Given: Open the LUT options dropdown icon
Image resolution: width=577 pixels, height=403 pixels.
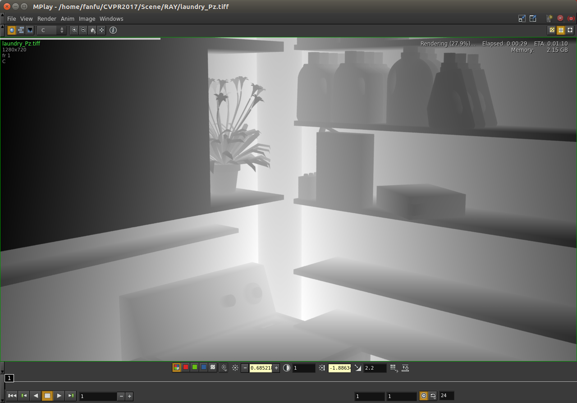Looking at the screenshot, I should click(x=394, y=368).
